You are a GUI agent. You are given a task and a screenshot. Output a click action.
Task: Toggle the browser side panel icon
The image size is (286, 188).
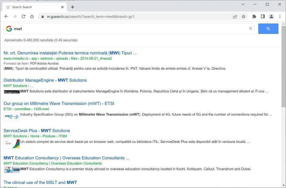click(x=263, y=16)
